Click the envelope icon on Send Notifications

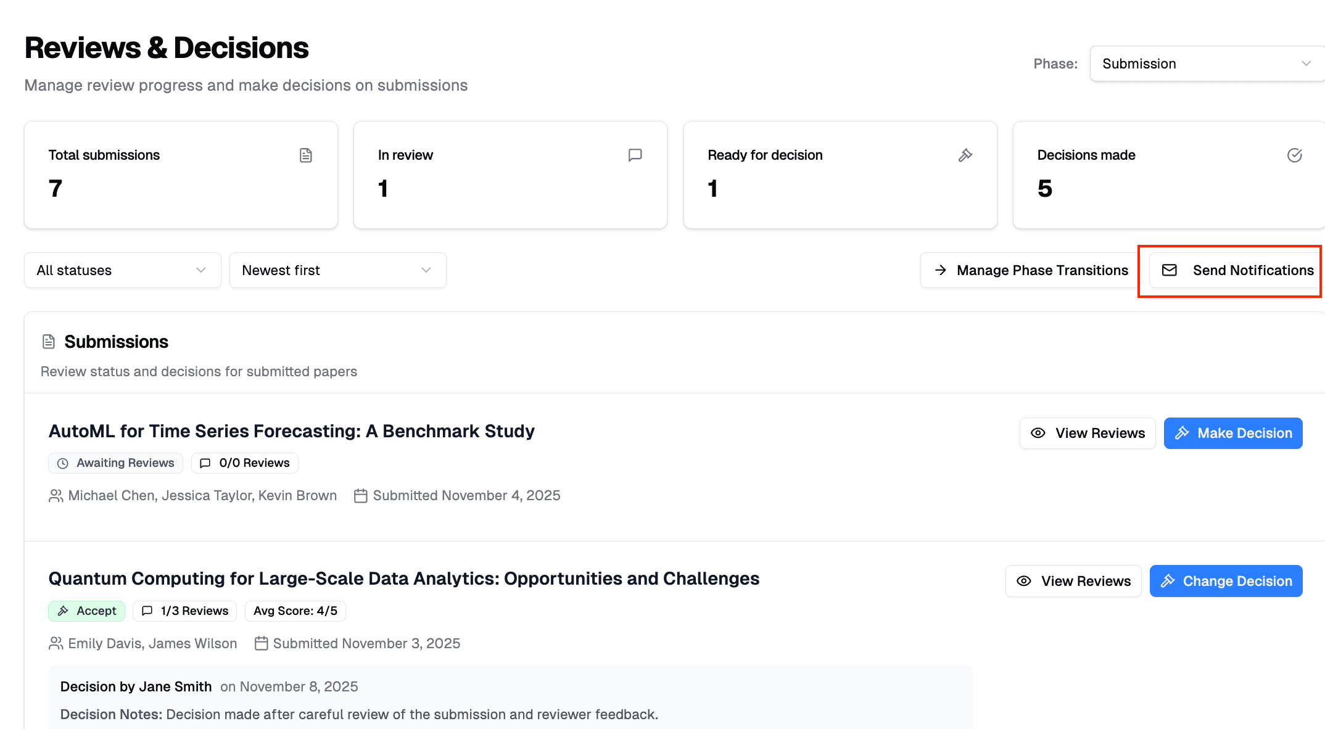coord(1169,270)
